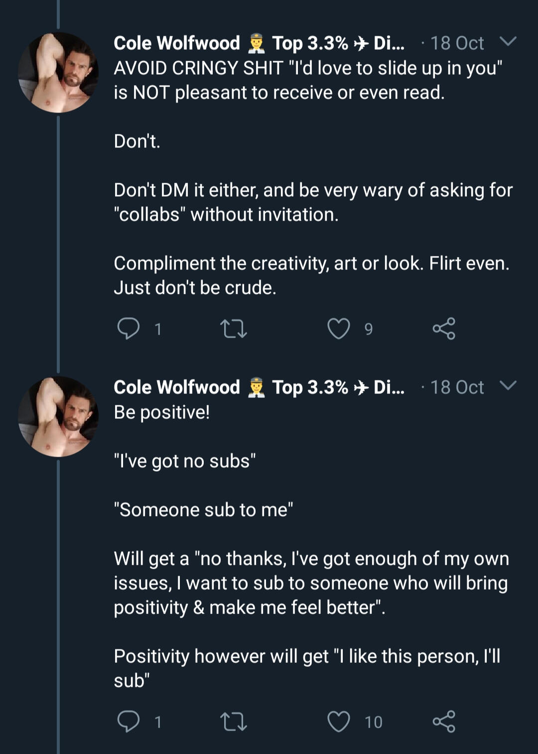Click the 18 Oct date on first tweet
This screenshot has height=754, width=538.
click(x=457, y=43)
